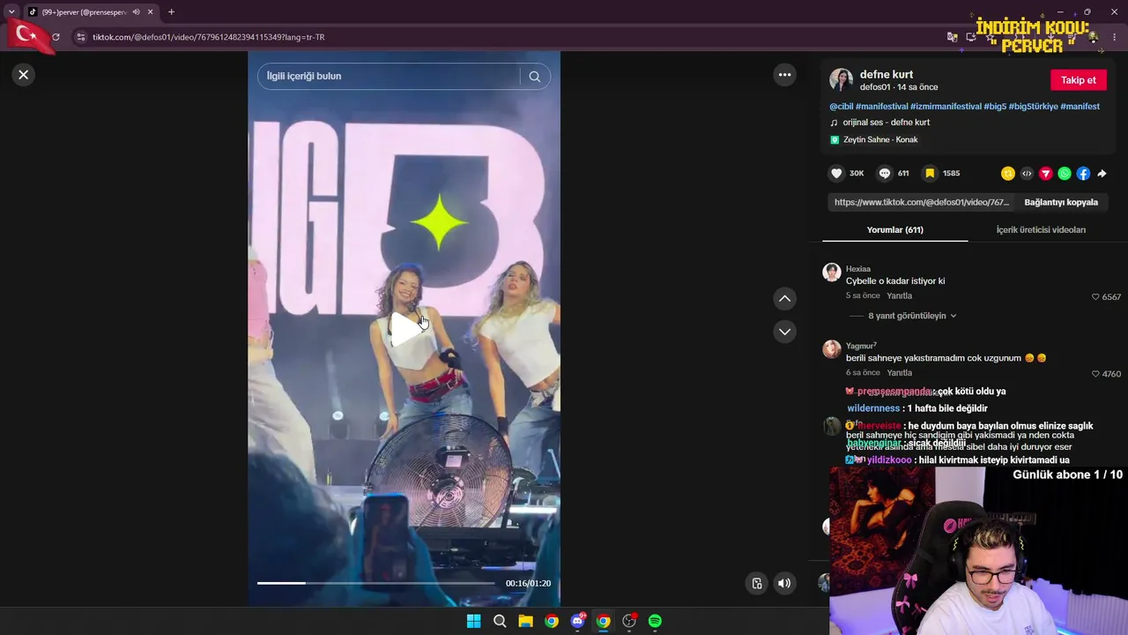Go to the next video with down arrow

[784, 332]
